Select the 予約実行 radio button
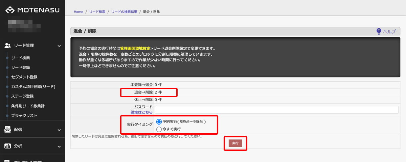The image size is (406, 162). pyautogui.click(x=159, y=122)
